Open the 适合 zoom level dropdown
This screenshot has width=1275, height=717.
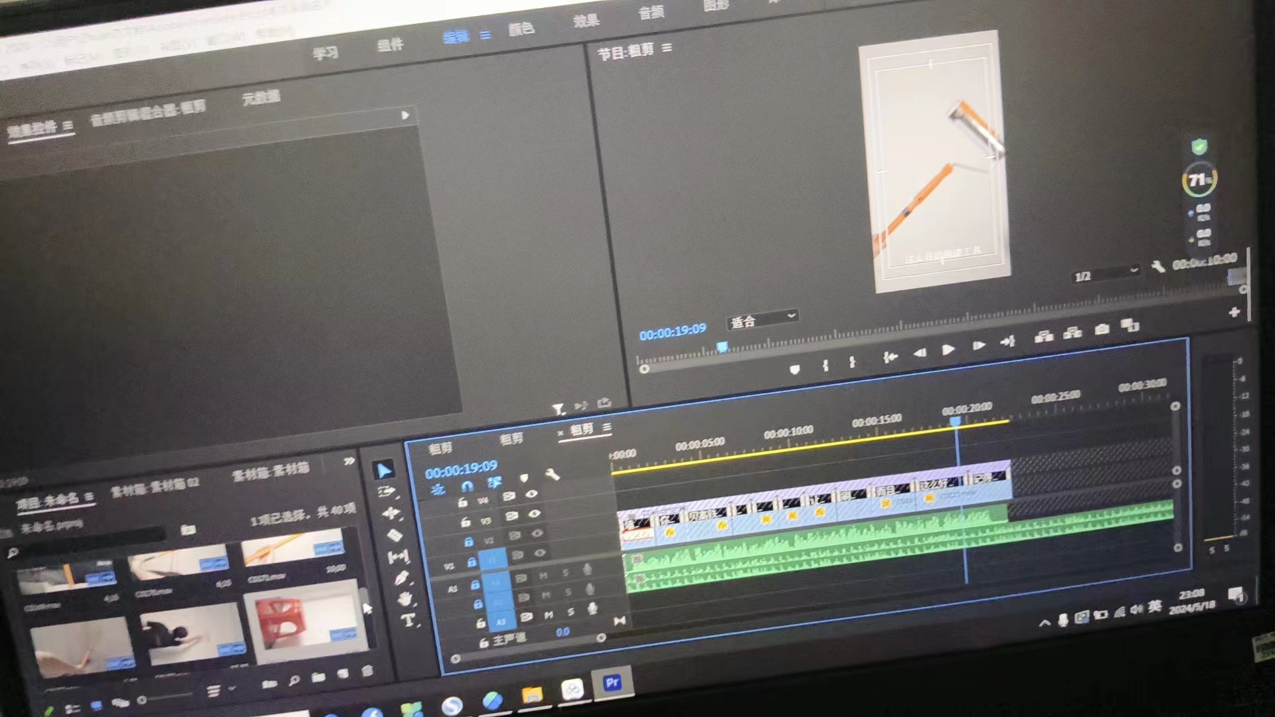(x=762, y=320)
